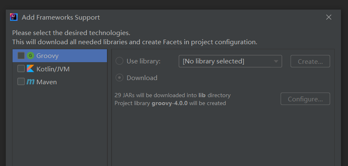348x166 pixels.
Task: Click the Groovy framework icon
Action: coord(30,55)
